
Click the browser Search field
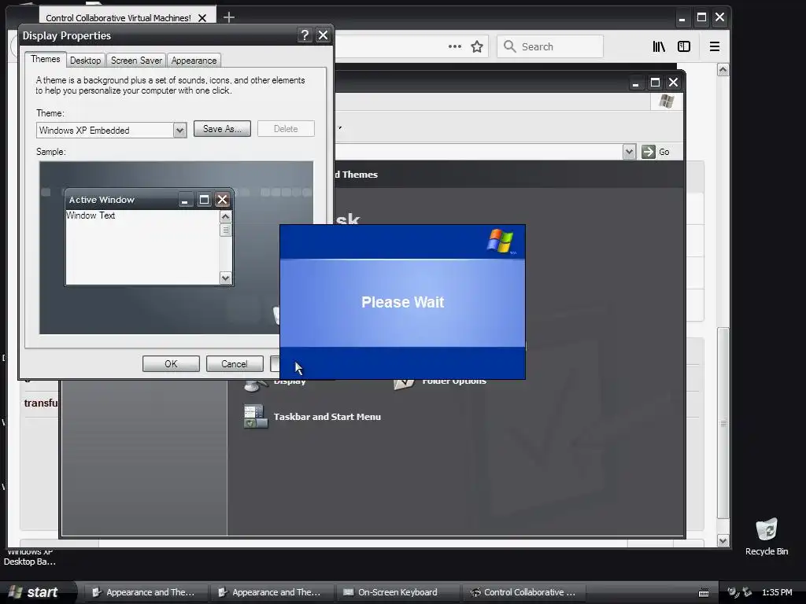pyautogui.click(x=550, y=46)
